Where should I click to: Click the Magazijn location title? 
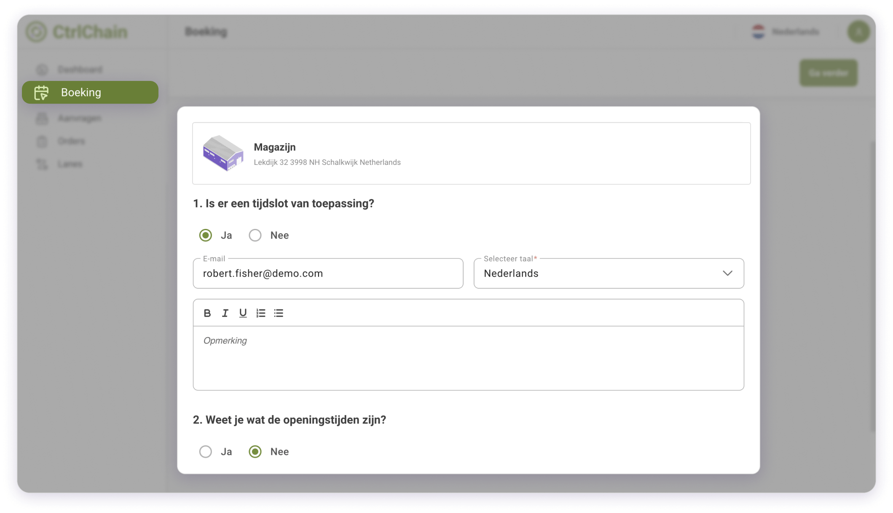275,147
